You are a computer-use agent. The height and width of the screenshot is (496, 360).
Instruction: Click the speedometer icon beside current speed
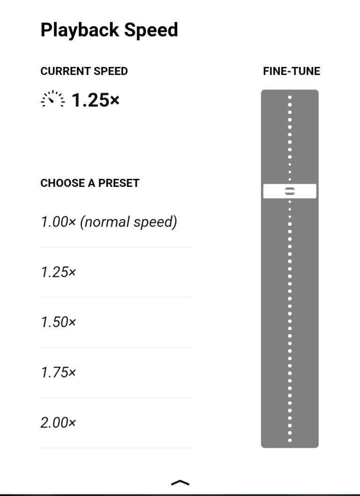tap(53, 99)
